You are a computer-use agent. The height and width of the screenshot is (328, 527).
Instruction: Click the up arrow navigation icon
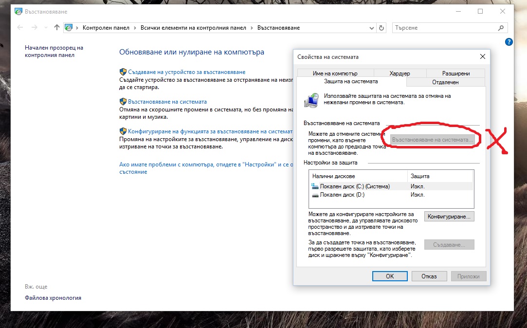point(57,28)
